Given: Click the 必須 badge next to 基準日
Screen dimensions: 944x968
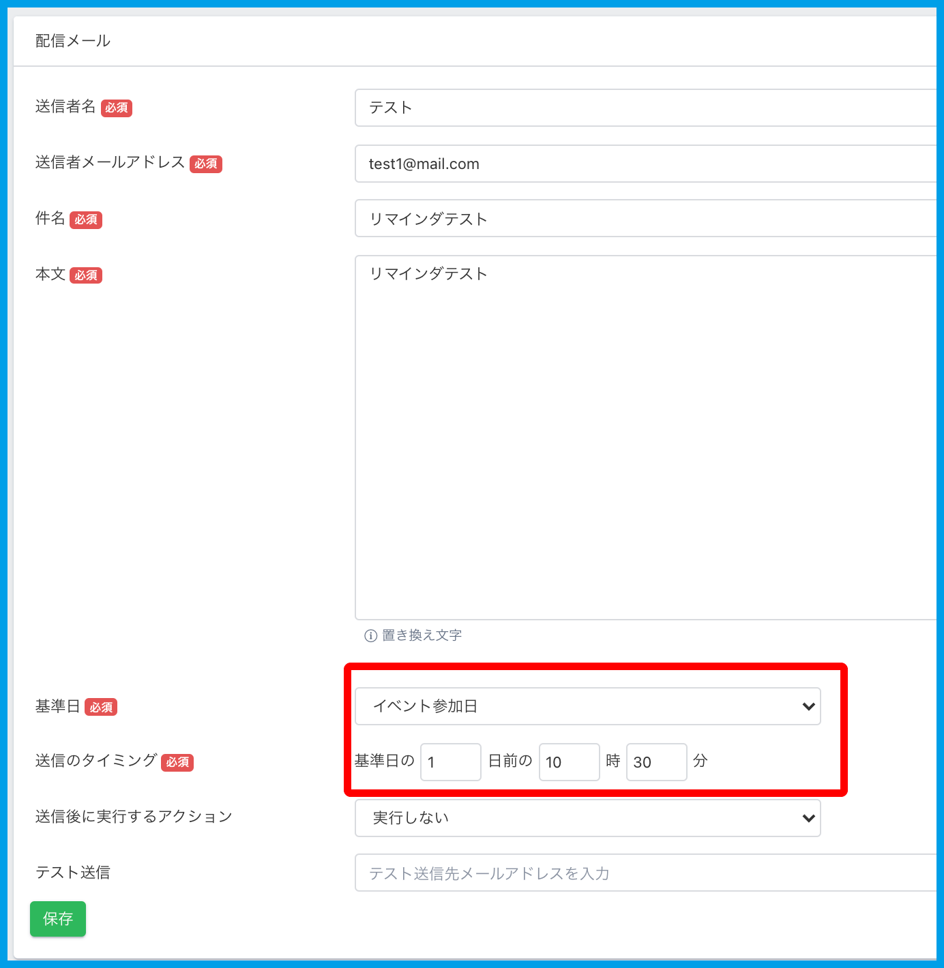Looking at the screenshot, I should click(x=101, y=708).
